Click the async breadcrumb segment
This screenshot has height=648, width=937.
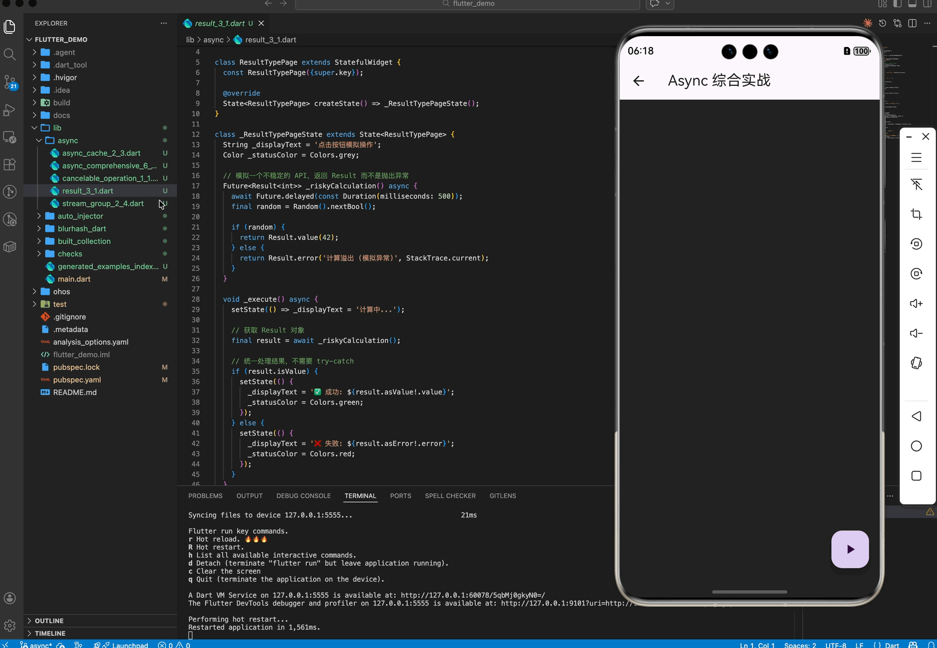[214, 39]
